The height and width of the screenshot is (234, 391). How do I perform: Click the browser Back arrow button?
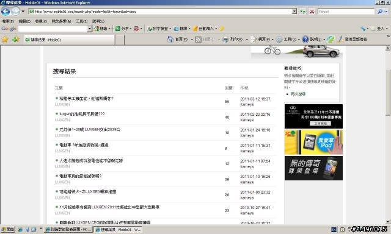pyautogui.click(x=5, y=12)
